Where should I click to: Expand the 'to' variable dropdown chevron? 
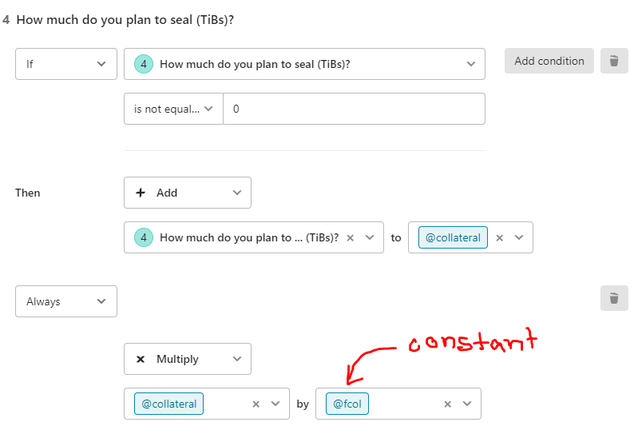point(519,237)
